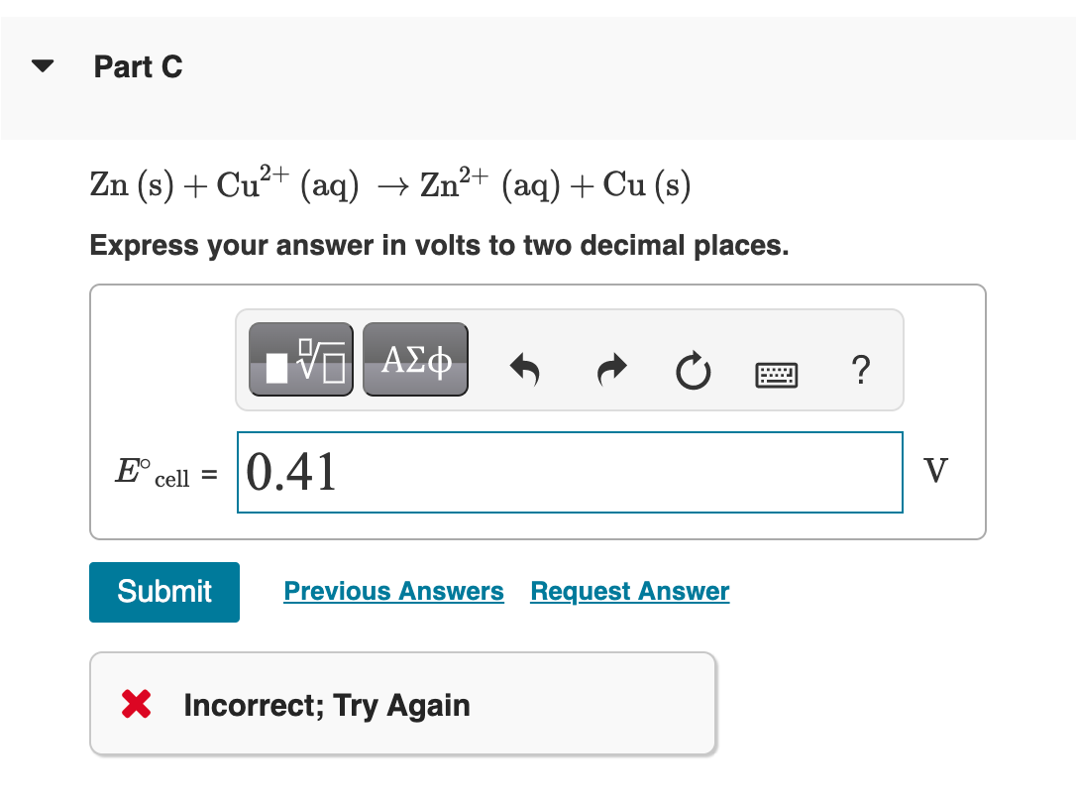Click Request Answer
The image size is (1076, 803).
628,591
